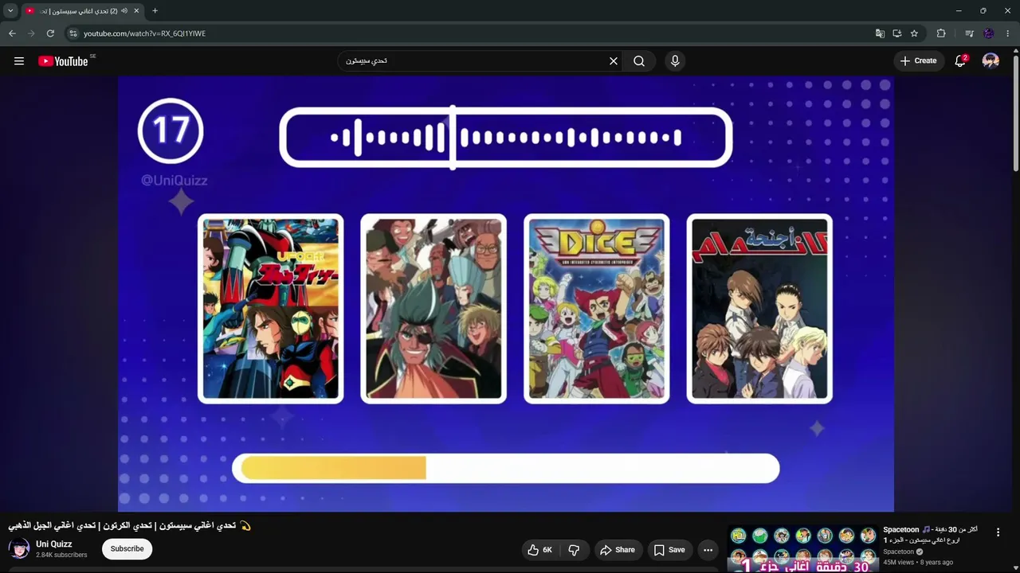
Task: Clear the YouTube search text
Action: (x=614, y=61)
